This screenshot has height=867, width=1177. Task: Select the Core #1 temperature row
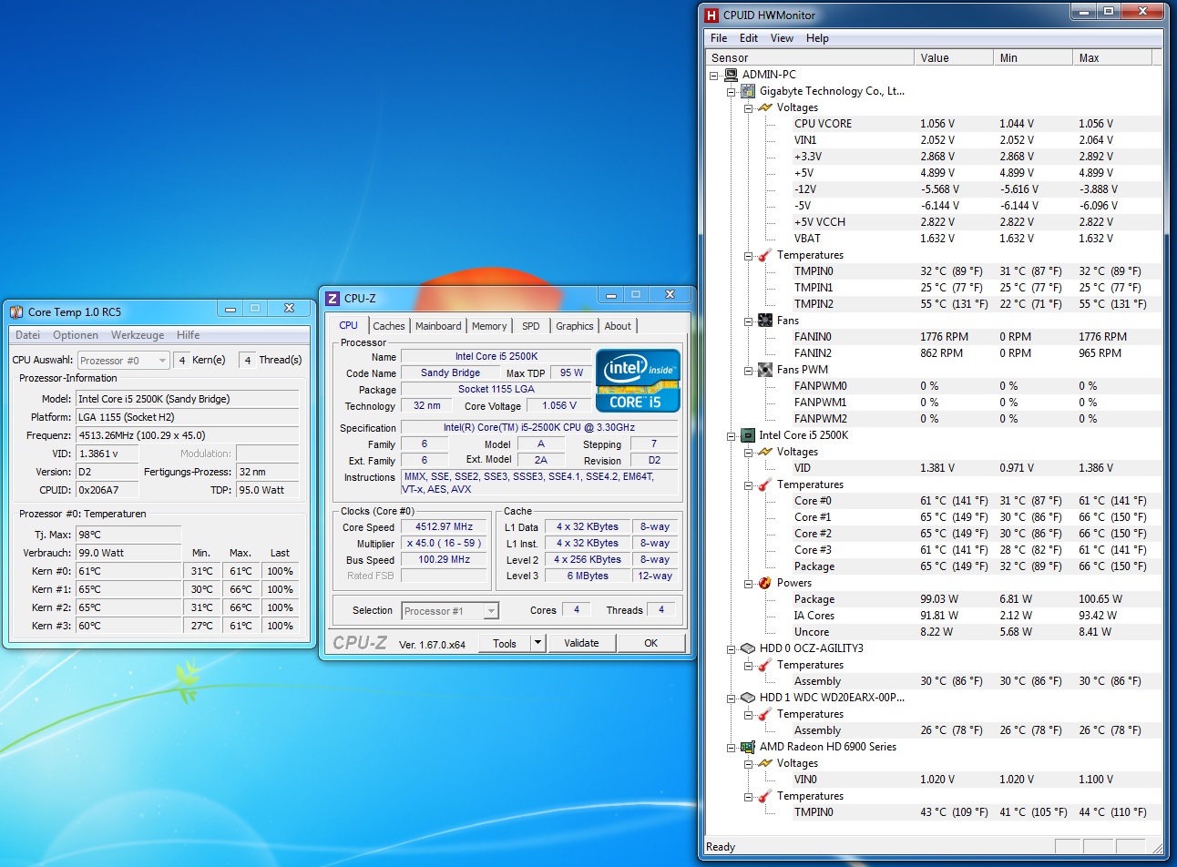click(x=976, y=517)
